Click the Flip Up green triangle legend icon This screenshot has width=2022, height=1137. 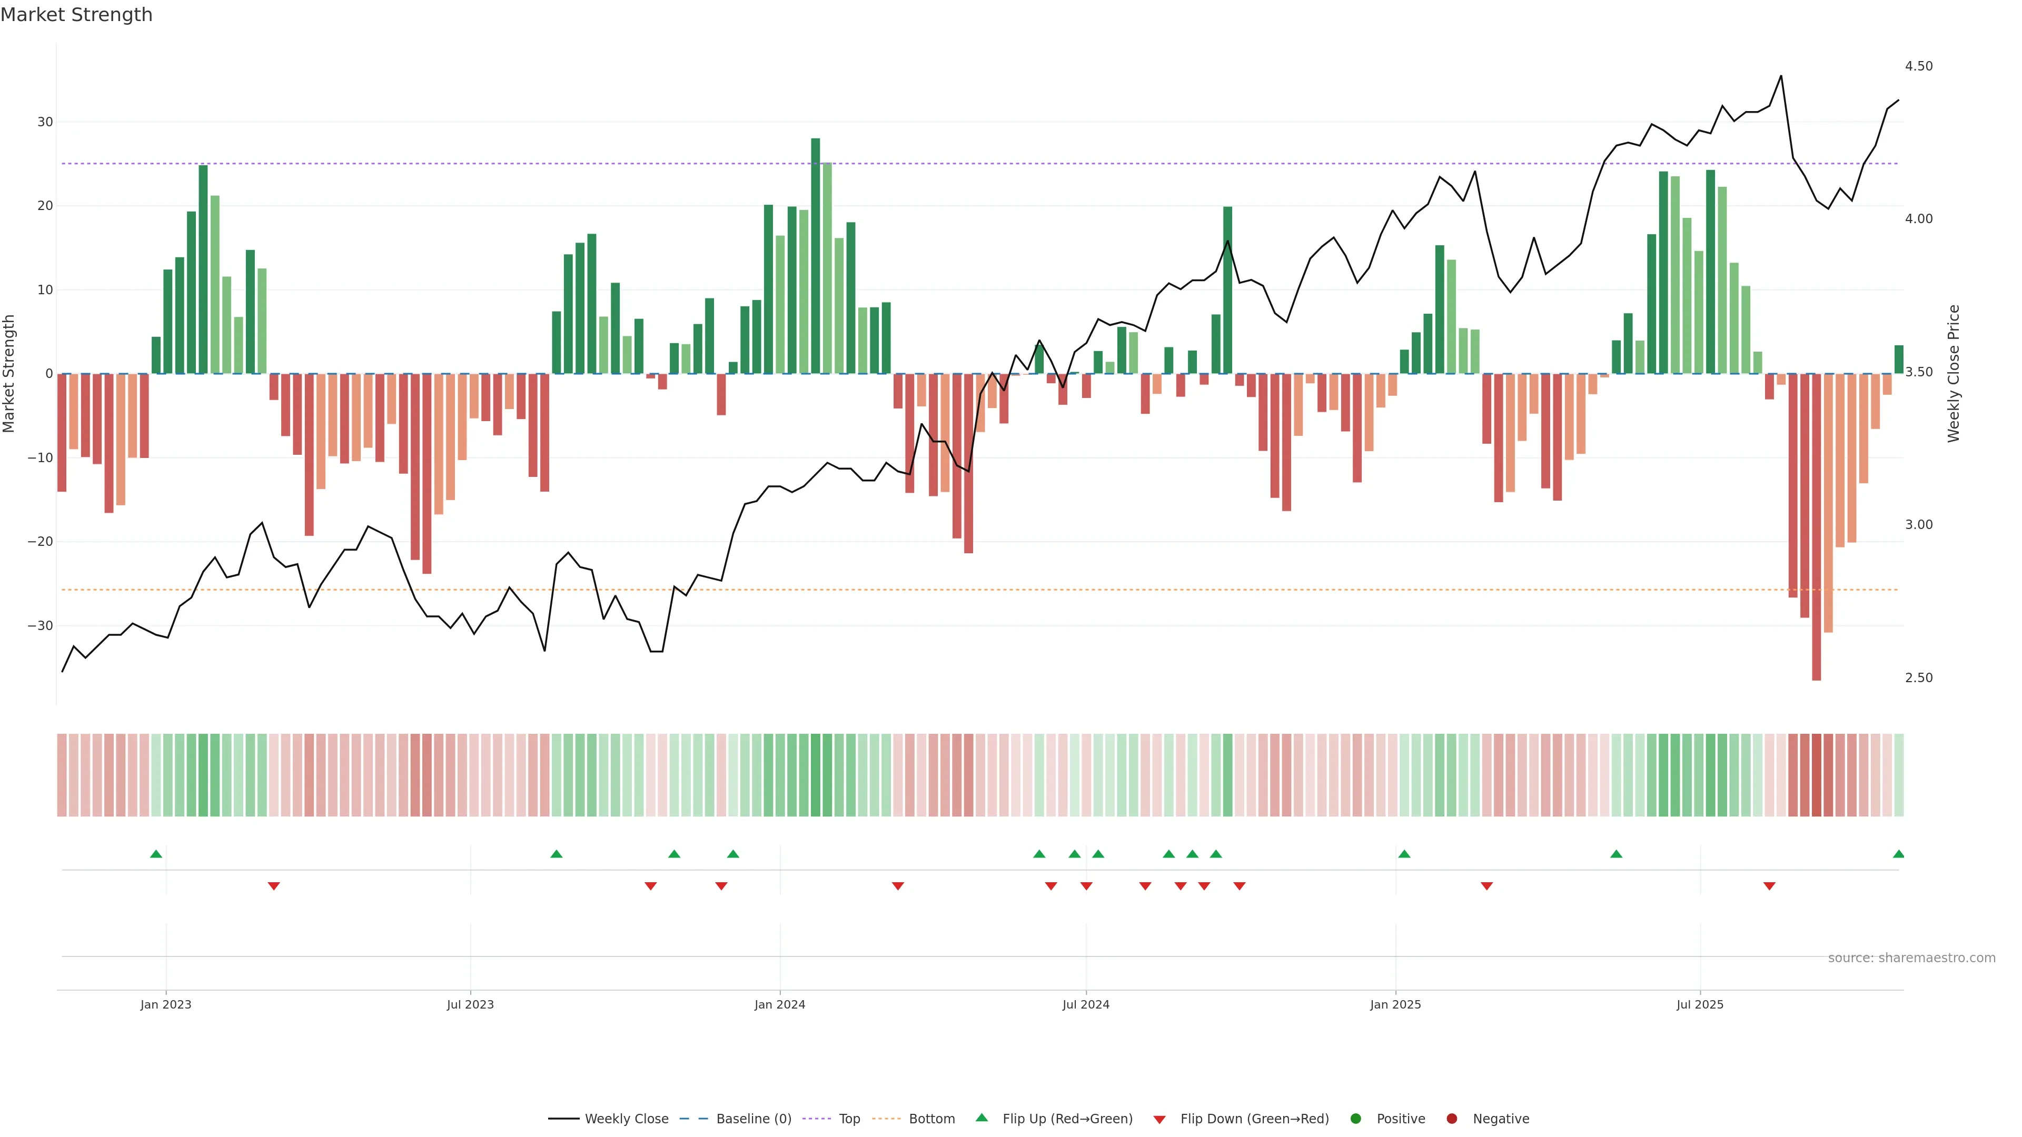pos(981,1118)
